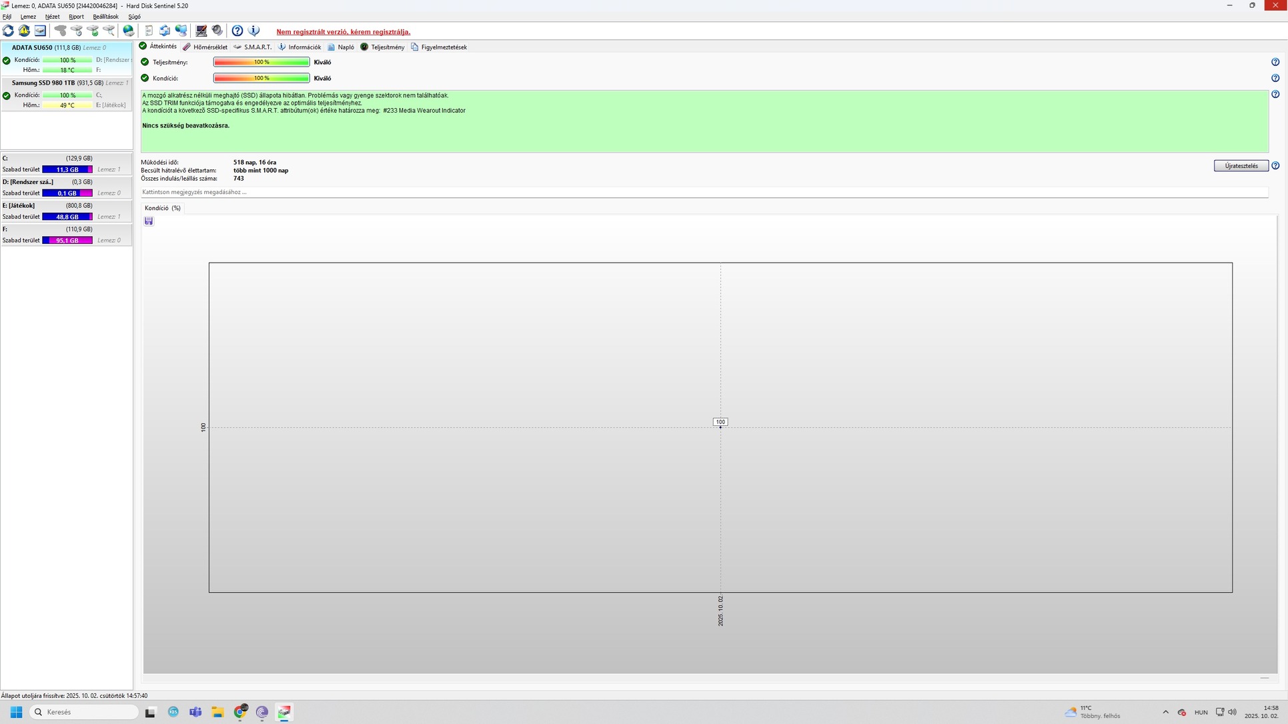Click the globe with disk toolbar icon

[x=129, y=31]
